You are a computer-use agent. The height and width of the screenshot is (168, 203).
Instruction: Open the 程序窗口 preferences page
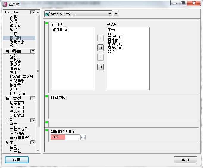(x=17, y=103)
